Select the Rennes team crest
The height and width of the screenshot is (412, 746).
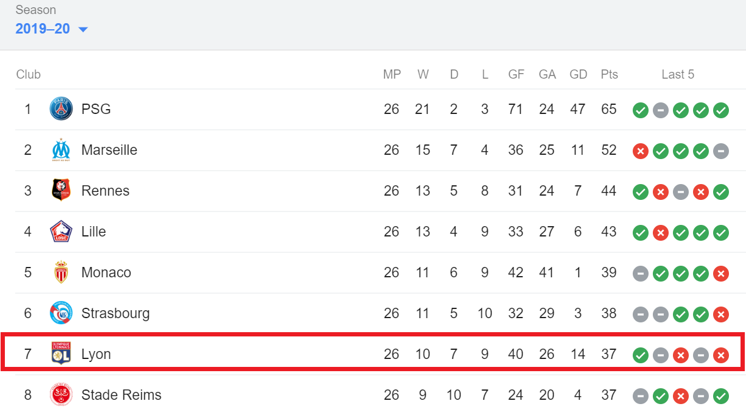(x=61, y=191)
